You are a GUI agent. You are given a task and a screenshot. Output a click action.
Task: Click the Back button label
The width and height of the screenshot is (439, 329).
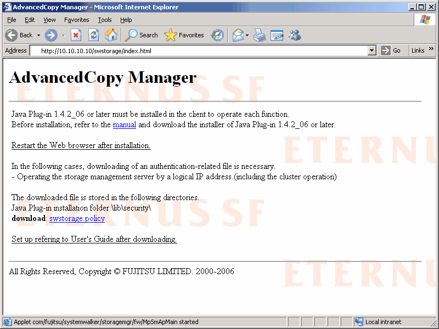tap(26, 35)
